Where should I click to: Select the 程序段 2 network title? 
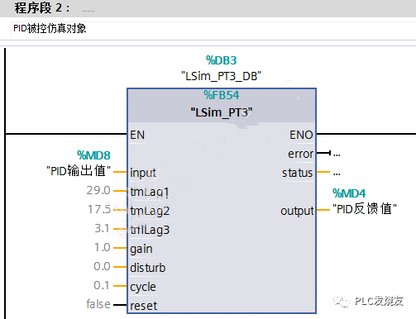point(42,7)
